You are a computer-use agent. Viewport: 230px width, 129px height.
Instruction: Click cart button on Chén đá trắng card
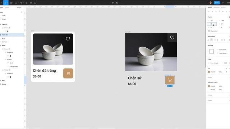68,73
